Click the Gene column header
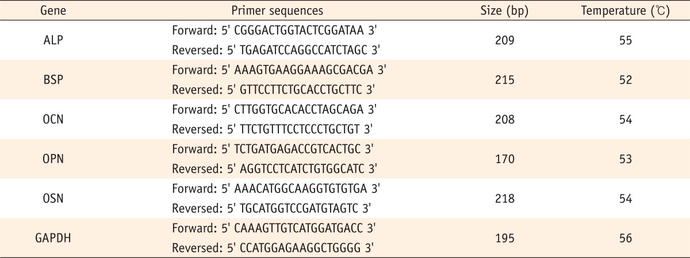 52,11
